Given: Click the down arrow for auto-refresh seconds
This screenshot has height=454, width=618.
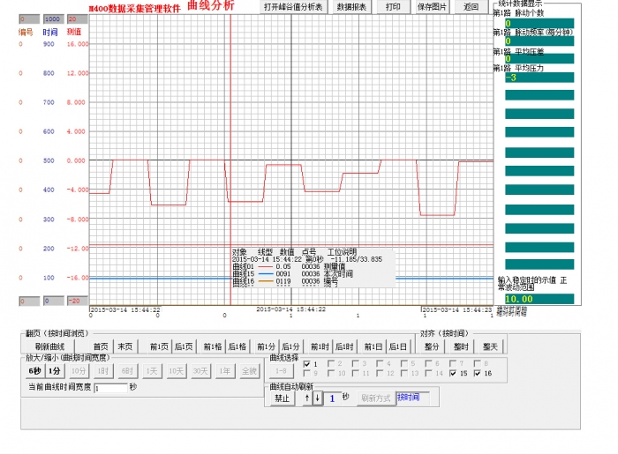Looking at the screenshot, I should tap(317, 398).
